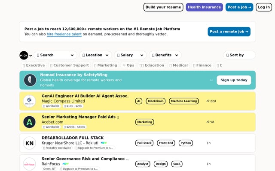Open Senior Governance Risk and Compliance job
275x171 pixels.
pos(86,159)
